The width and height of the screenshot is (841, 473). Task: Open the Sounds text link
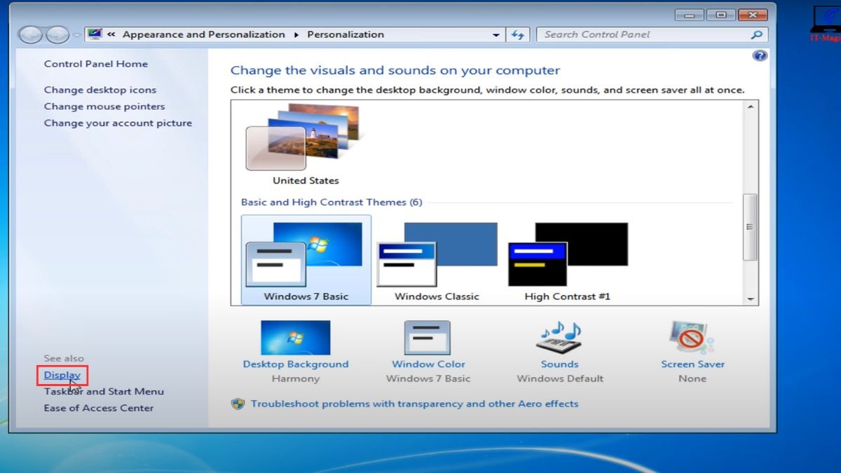[560, 364]
